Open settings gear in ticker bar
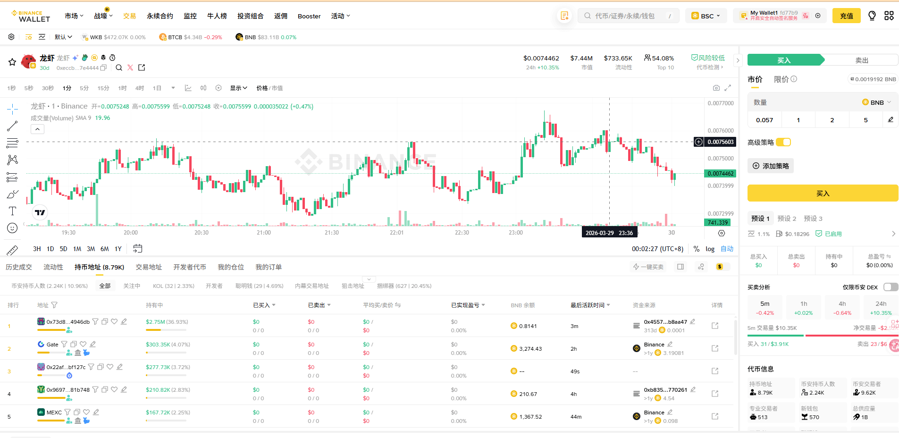The width and height of the screenshot is (899, 438). 11,37
